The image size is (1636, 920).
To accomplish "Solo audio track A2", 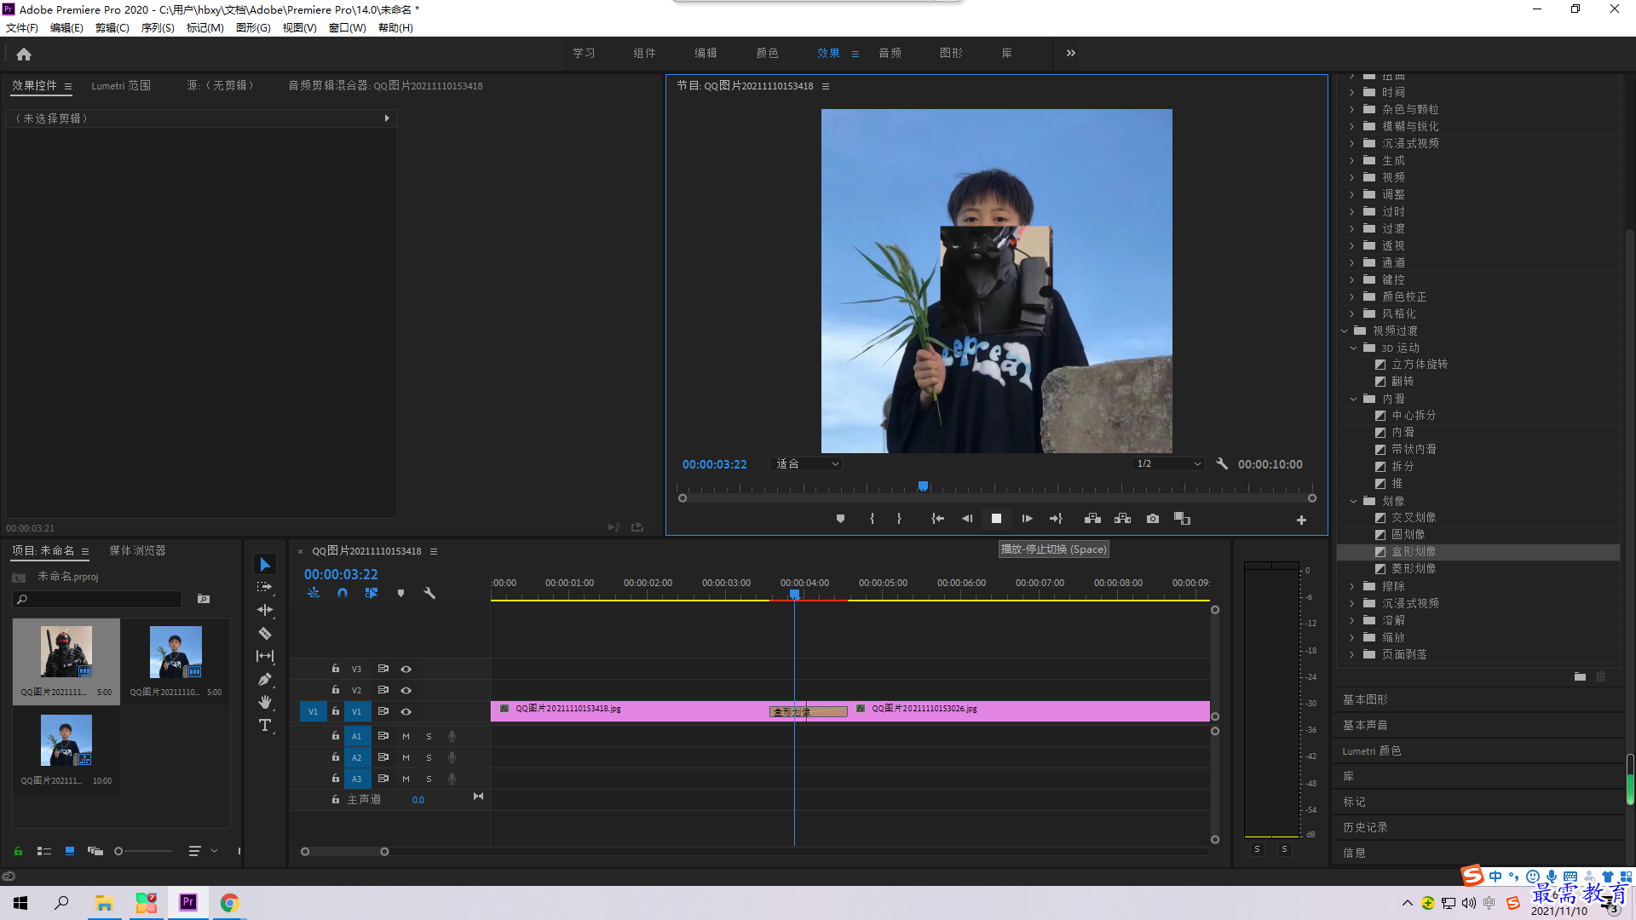I will (429, 757).
